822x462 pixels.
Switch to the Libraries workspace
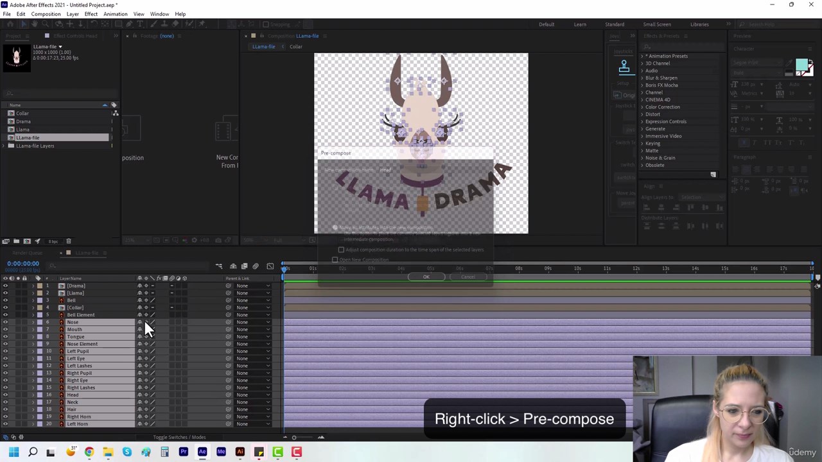pyautogui.click(x=699, y=24)
